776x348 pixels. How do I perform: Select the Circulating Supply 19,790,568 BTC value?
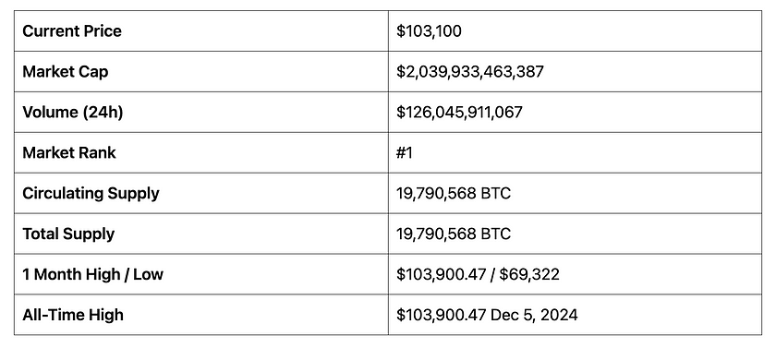coord(454,193)
